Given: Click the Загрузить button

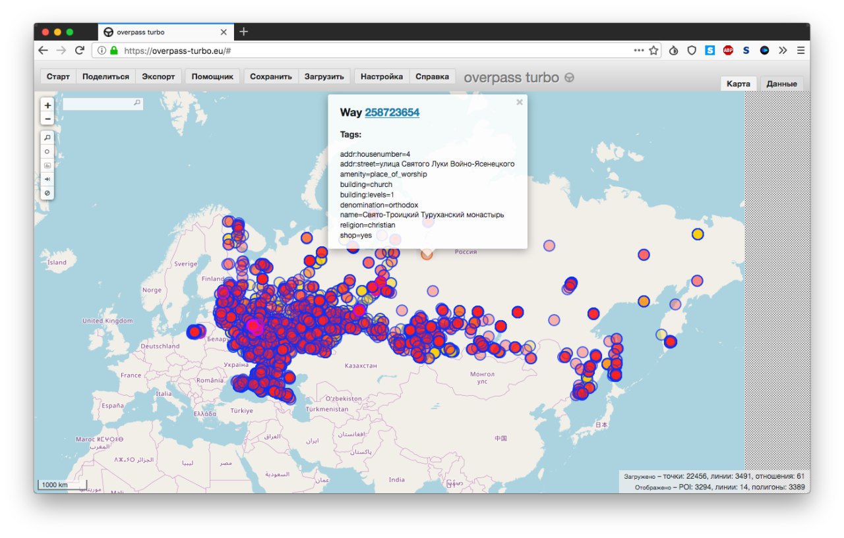Looking at the screenshot, I should (324, 76).
